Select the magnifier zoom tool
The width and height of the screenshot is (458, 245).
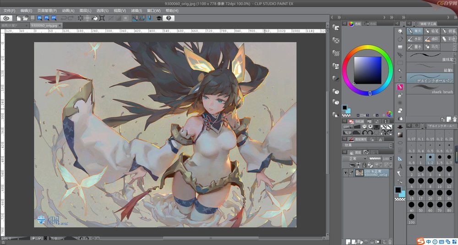(x=400, y=31)
